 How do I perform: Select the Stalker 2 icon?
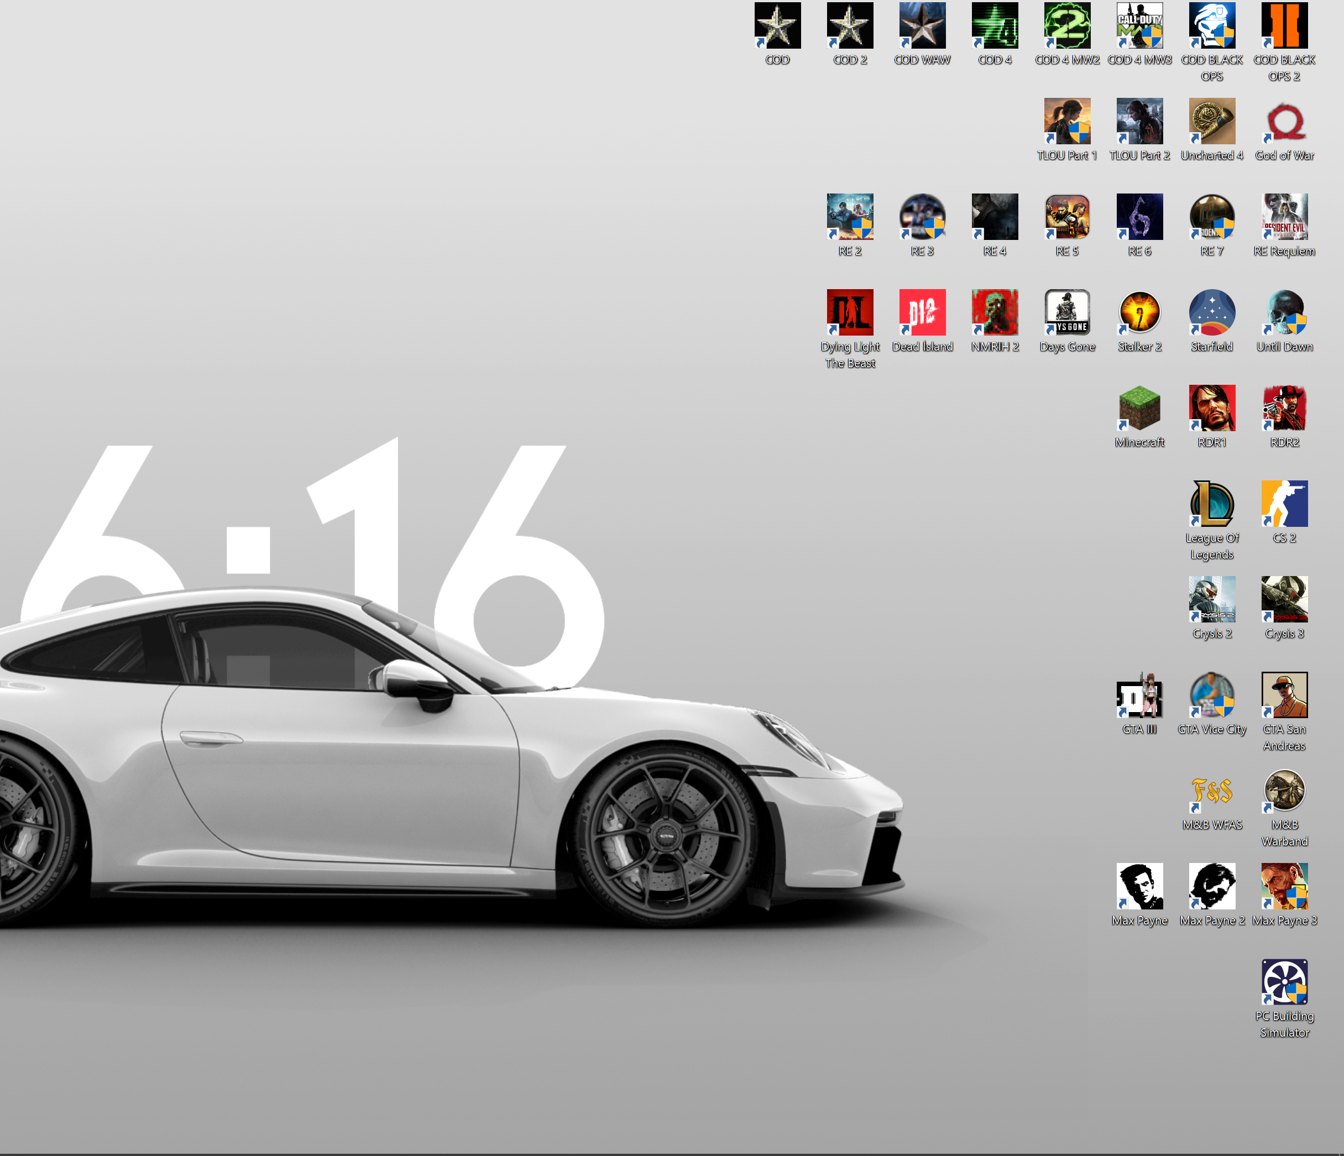(x=1139, y=313)
